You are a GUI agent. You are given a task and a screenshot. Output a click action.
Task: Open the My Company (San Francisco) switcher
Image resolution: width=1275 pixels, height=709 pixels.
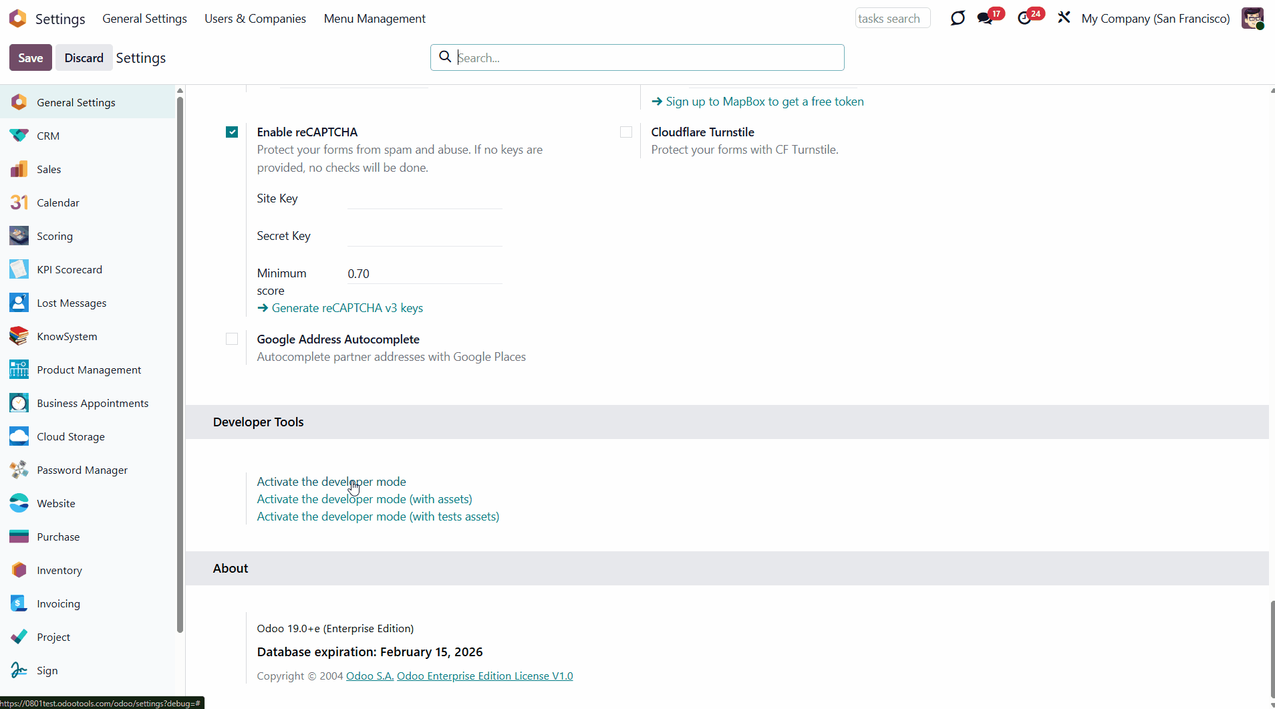[x=1155, y=19]
